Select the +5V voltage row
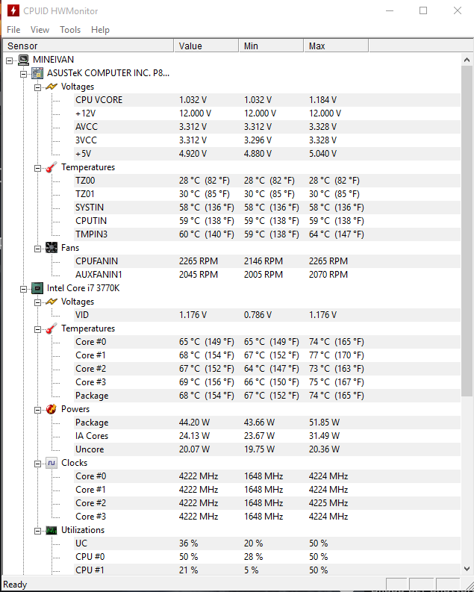Screen dimensions: 474x592 coord(267,154)
